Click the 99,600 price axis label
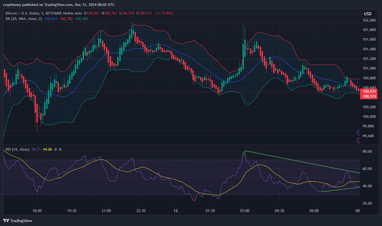The image size is (382, 226). pos(368,136)
